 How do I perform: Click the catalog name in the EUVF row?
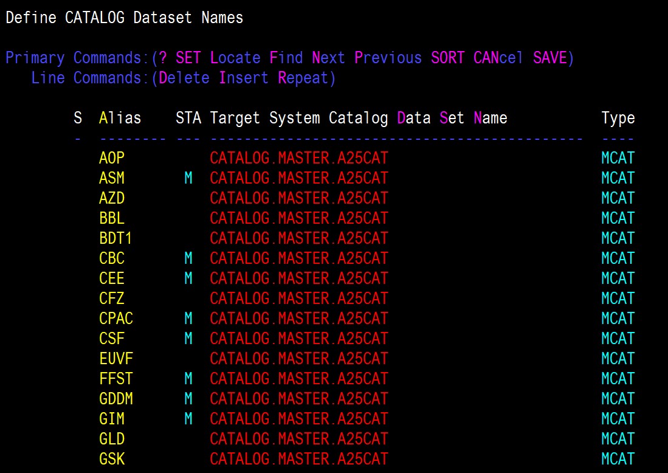click(298, 359)
